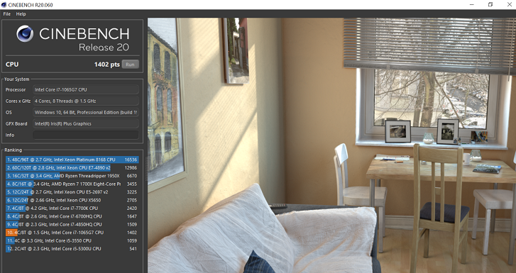Select the Threadripper 1950X ranking entry
Viewport: 516px width, 273px height.
(72, 176)
